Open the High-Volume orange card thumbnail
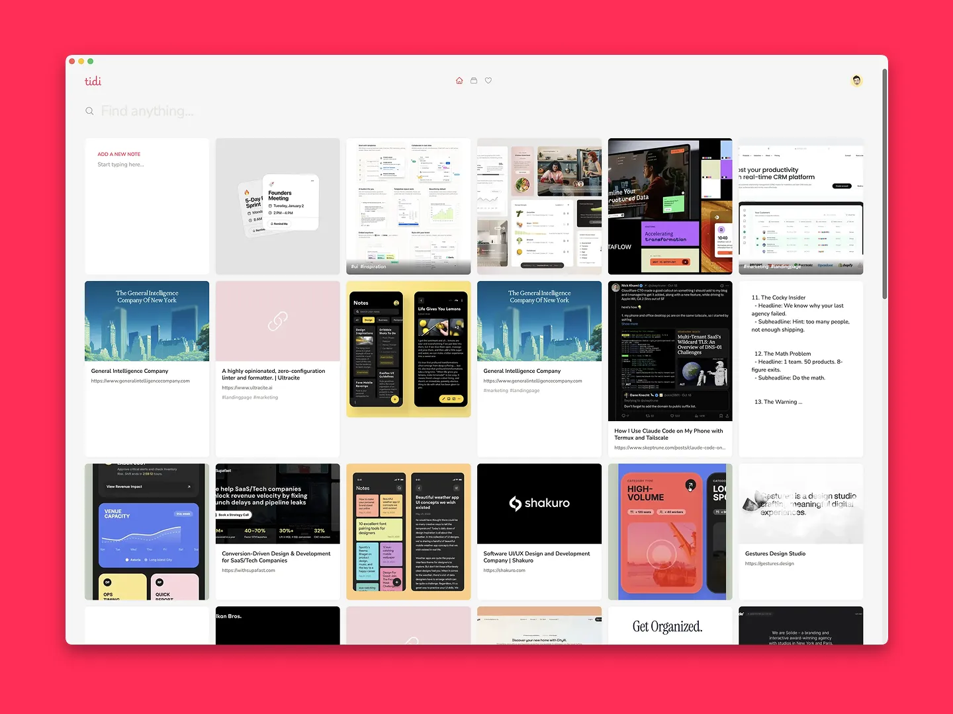The height and width of the screenshot is (714, 953). tap(670, 532)
